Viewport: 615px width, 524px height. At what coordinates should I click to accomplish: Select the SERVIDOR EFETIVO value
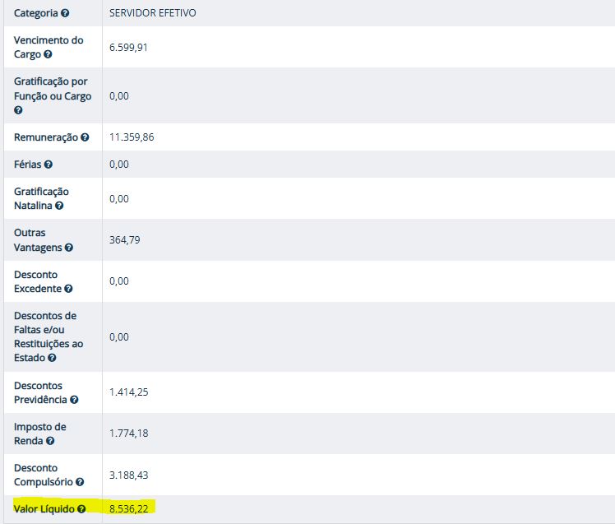[x=152, y=14]
